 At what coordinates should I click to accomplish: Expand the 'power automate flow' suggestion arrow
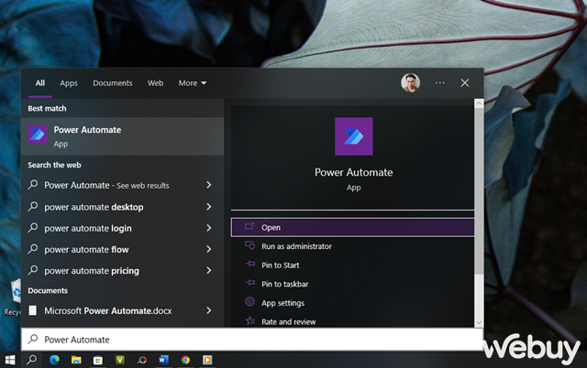tap(209, 249)
